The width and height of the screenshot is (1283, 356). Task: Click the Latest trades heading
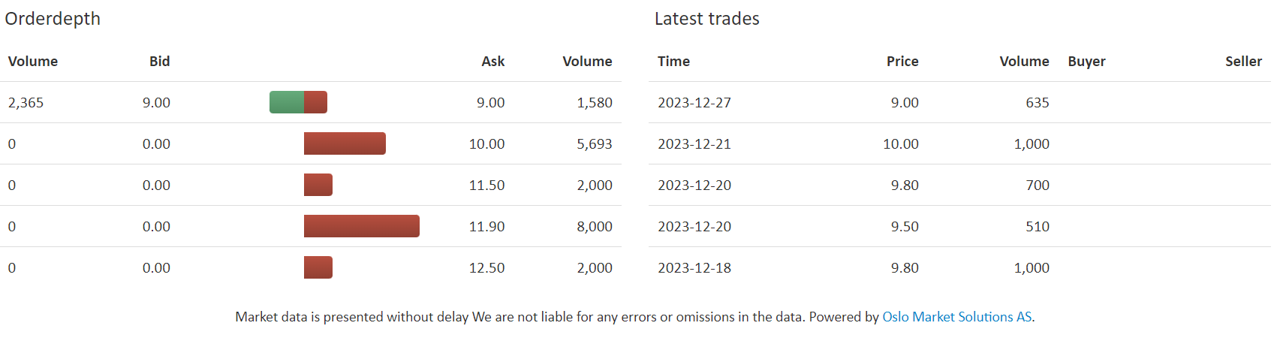coord(707,19)
